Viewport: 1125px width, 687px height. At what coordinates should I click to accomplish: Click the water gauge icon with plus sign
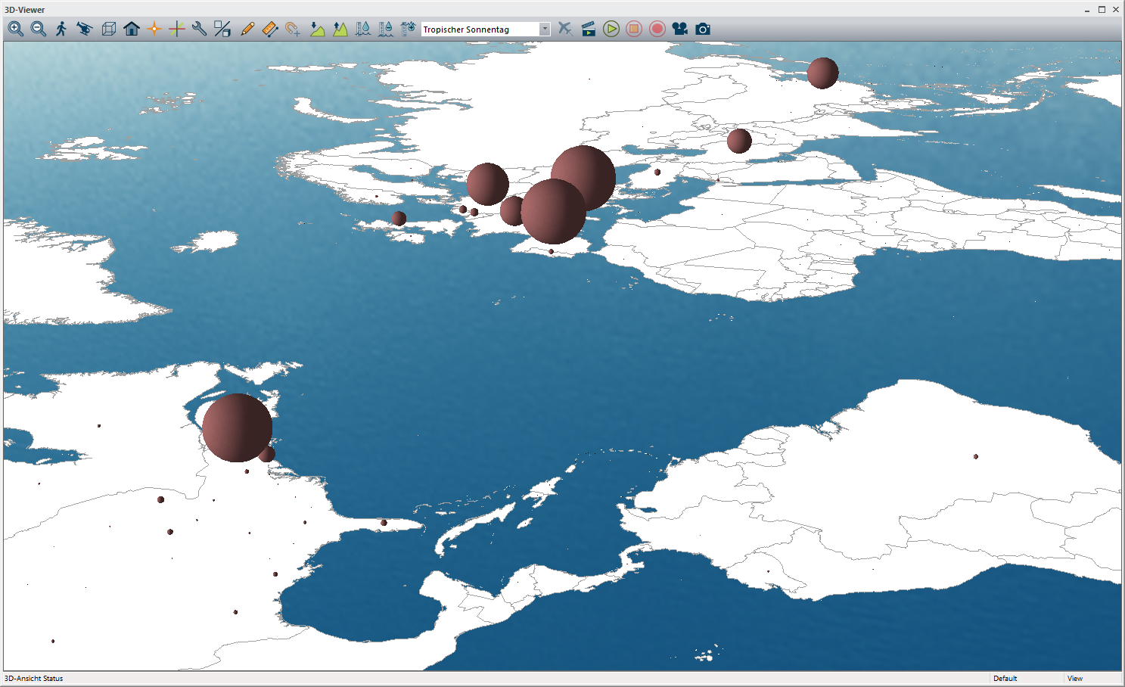(x=409, y=29)
